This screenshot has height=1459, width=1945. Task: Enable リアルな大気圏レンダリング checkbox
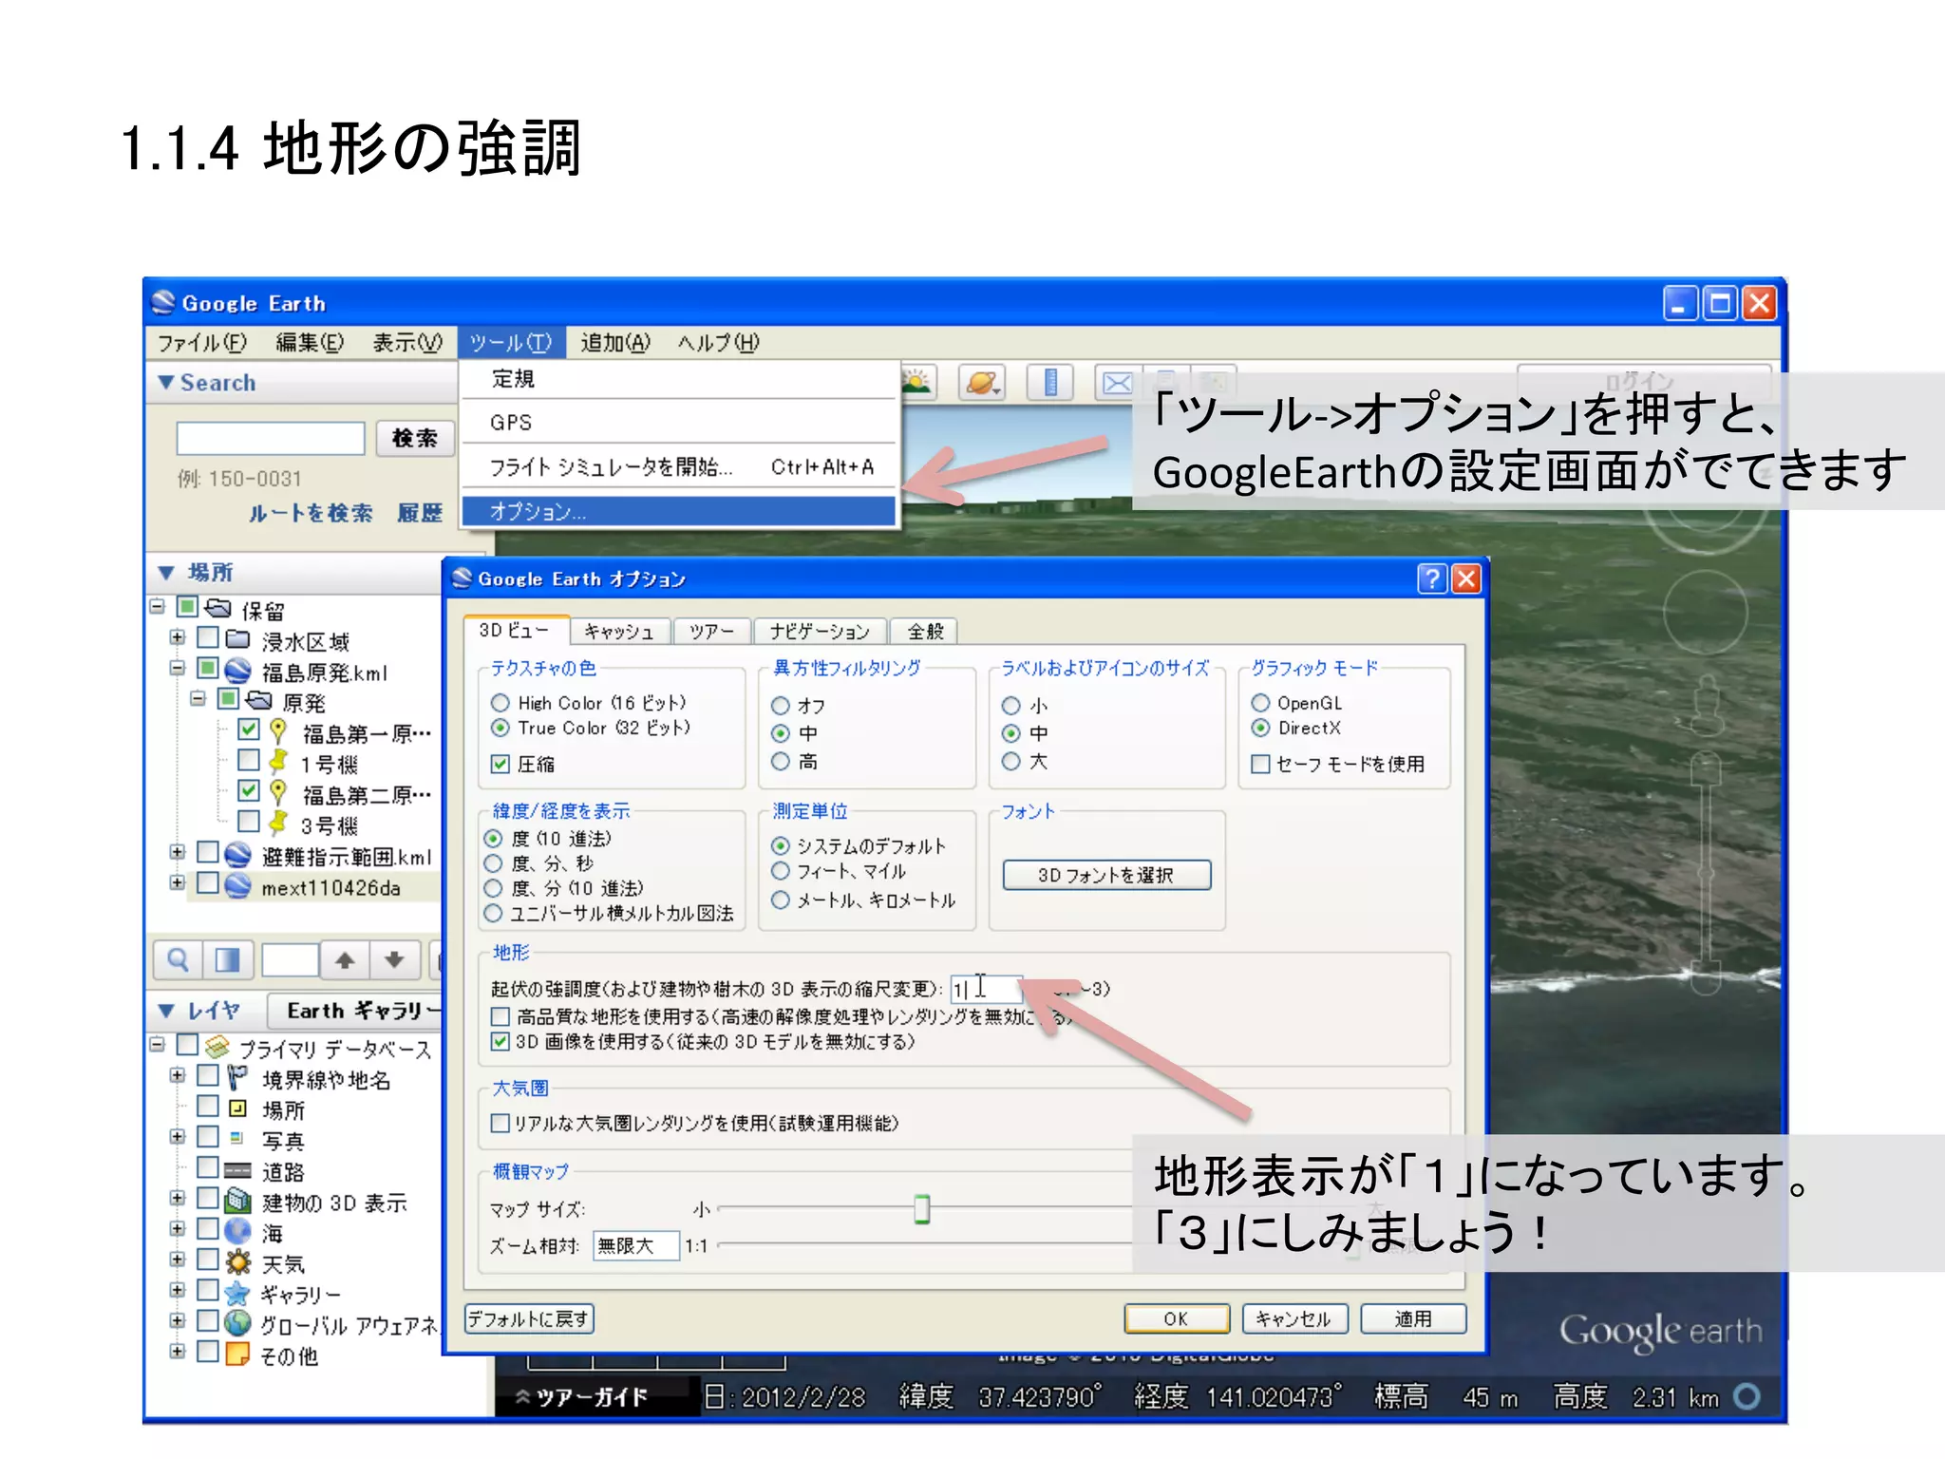pos(500,1123)
